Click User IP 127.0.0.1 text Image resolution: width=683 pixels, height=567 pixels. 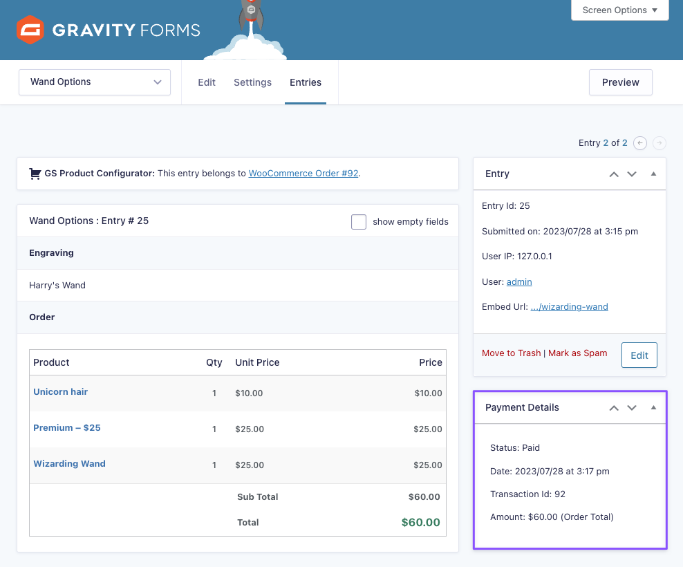[516, 257]
